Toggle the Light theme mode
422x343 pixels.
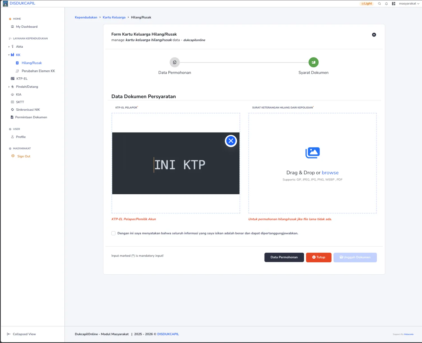(367, 4)
